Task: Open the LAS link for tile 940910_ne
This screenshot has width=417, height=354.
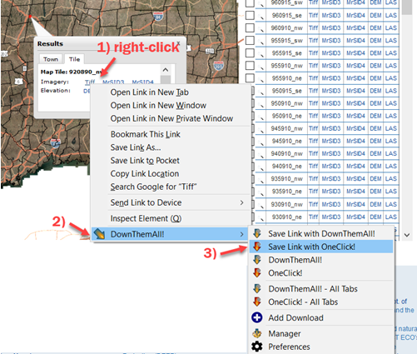Action: click(391, 166)
